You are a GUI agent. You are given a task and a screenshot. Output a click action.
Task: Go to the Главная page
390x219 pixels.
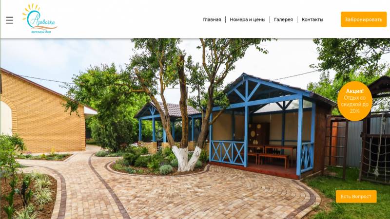[x=212, y=19]
